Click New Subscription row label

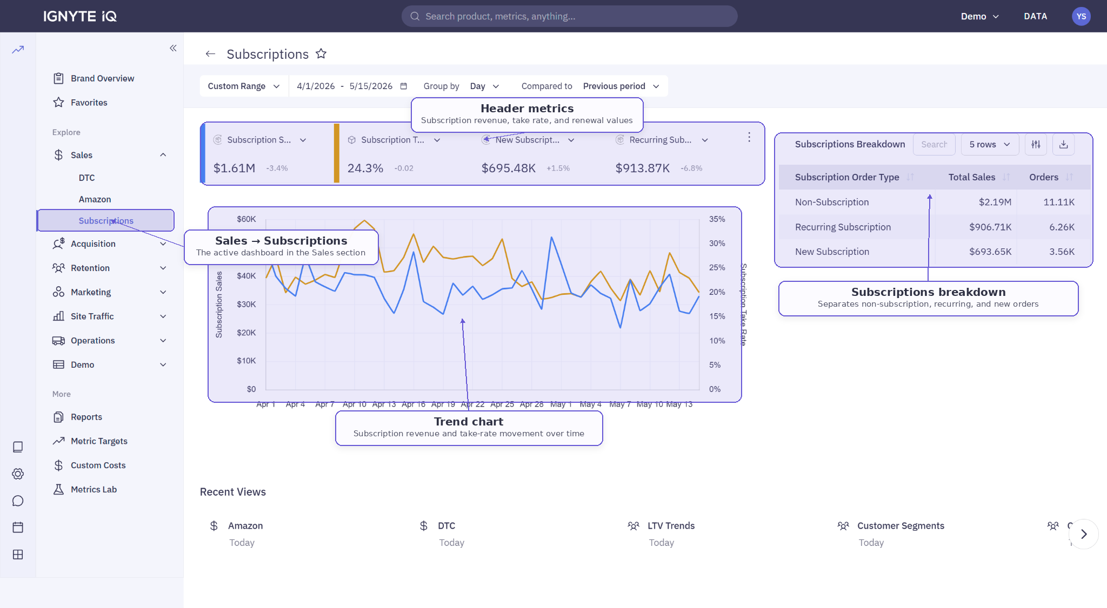832,252
